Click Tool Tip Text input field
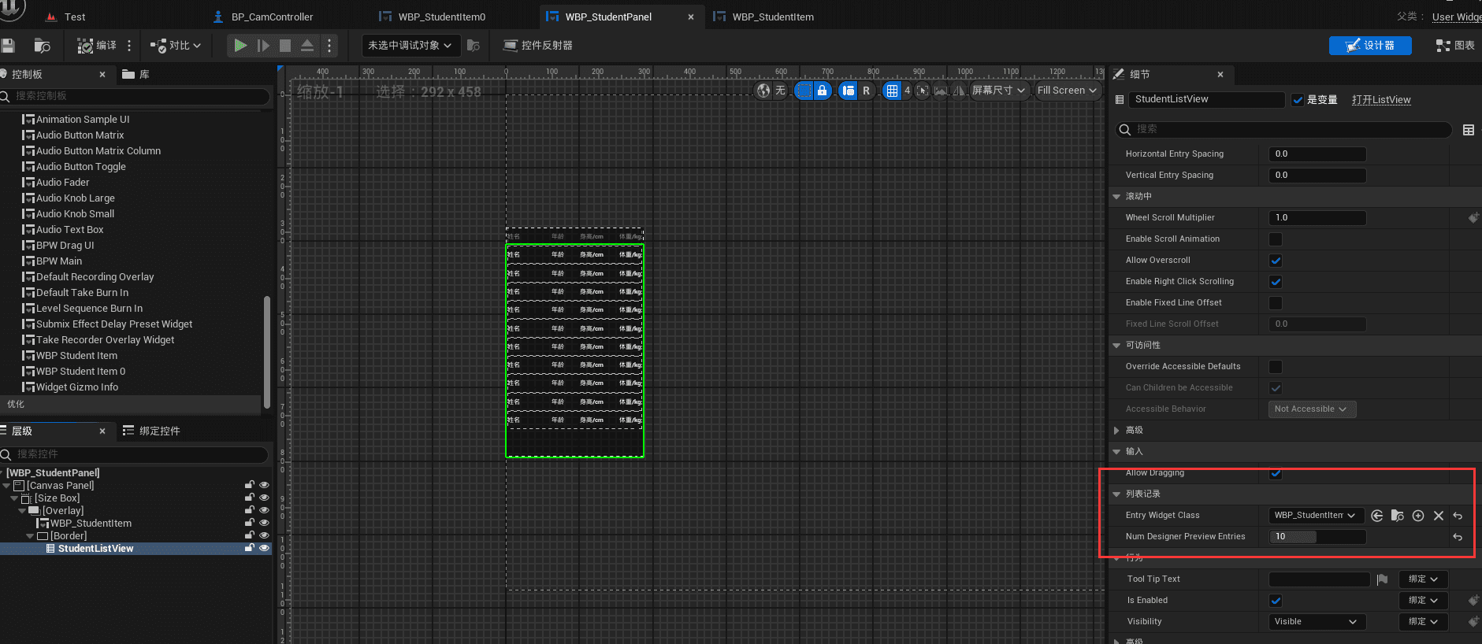 tap(1320, 579)
